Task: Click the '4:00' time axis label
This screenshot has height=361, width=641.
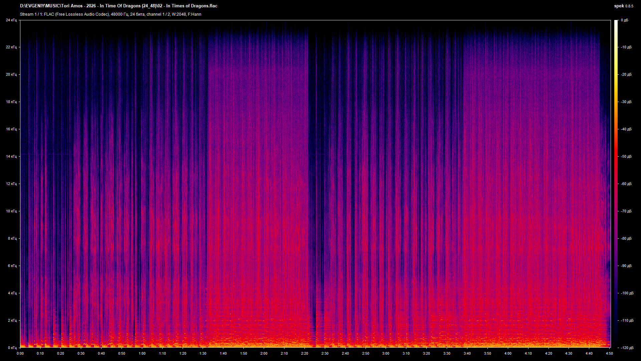Action: (508, 354)
